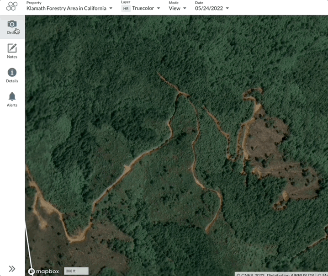Click the Layer label in the top bar

pos(126,3)
